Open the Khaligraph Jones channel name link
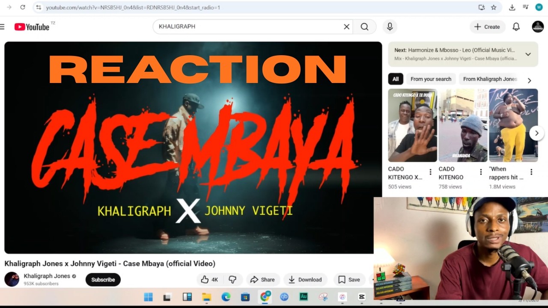 (47, 276)
